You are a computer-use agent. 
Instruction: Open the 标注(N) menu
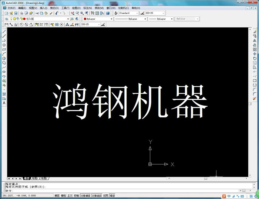(88, 8)
